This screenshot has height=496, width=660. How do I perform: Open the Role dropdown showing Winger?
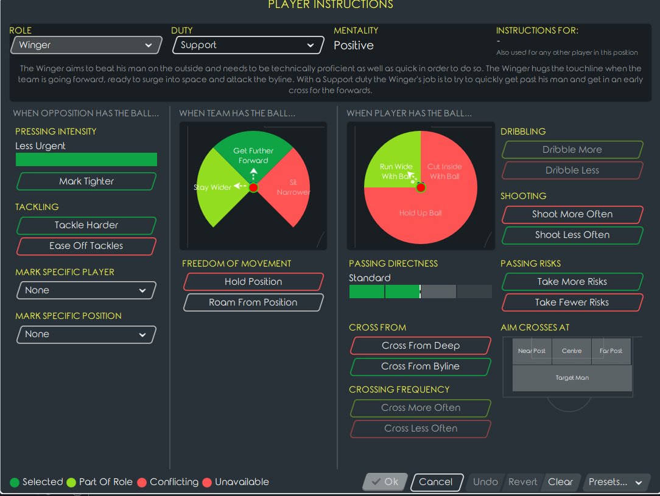pos(86,45)
